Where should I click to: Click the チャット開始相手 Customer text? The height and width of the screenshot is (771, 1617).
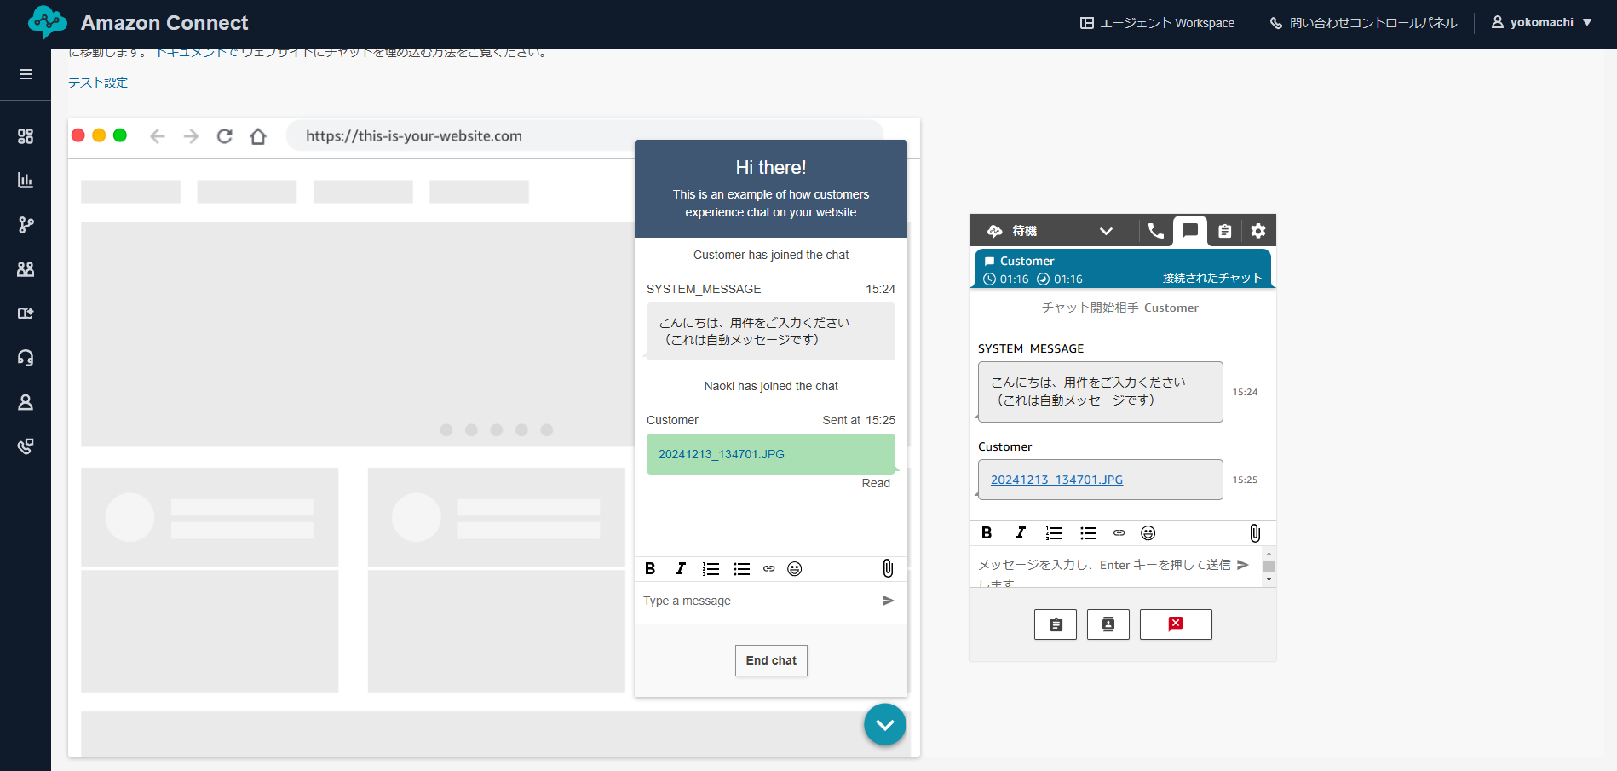[1119, 308]
